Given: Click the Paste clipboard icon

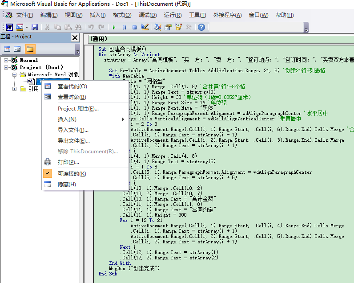Looking at the screenshot, I should [68, 27].
